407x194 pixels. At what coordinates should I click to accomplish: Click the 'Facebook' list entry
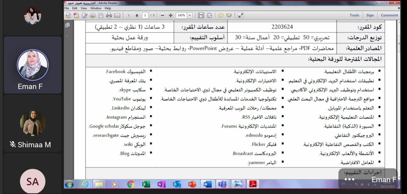point(125,72)
